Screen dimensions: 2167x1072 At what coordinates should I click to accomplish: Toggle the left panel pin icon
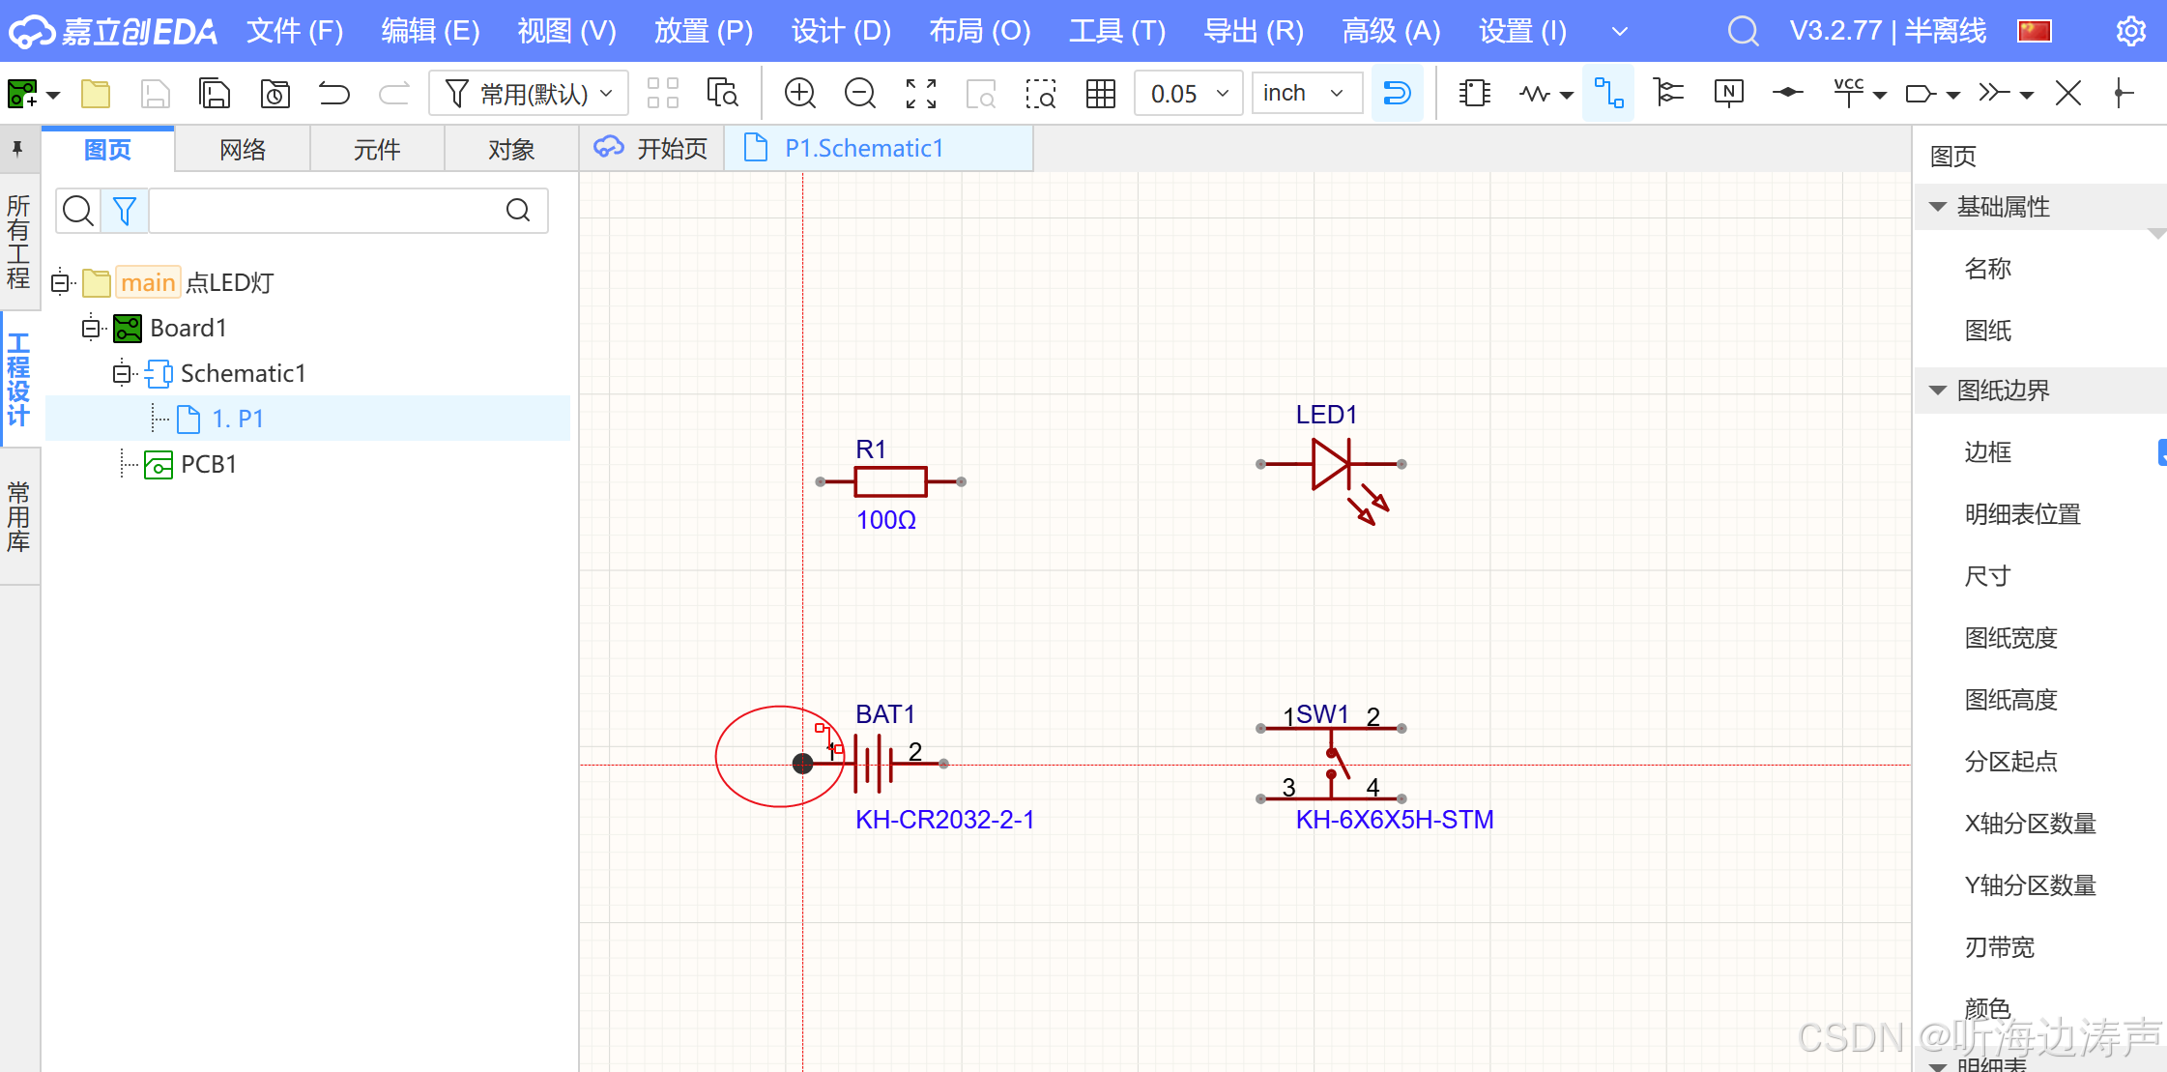[x=17, y=149]
